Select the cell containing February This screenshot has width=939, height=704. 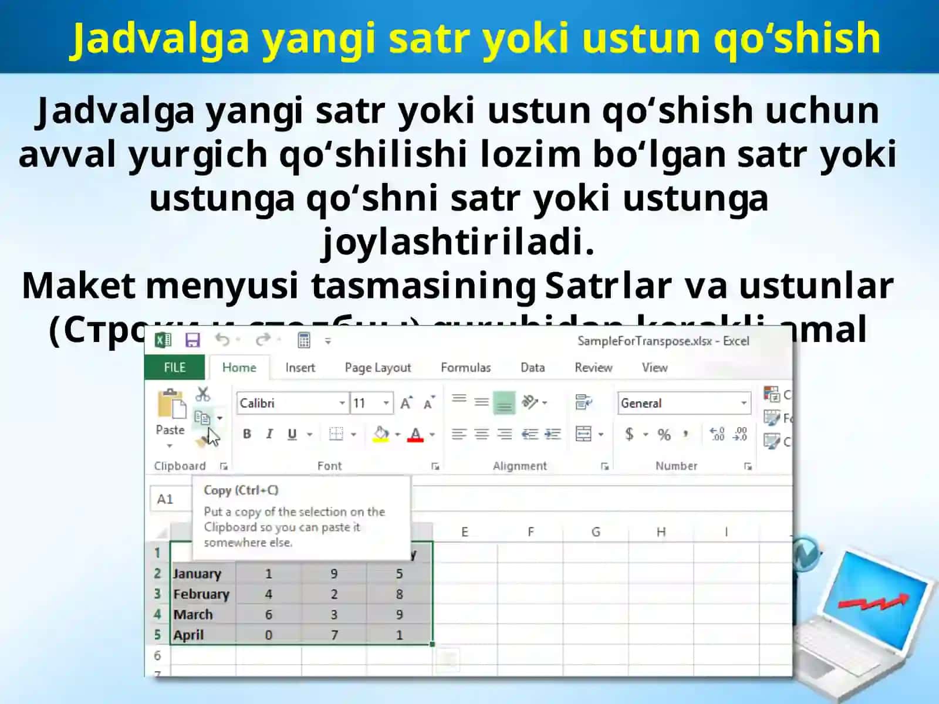pyautogui.click(x=203, y=594)
